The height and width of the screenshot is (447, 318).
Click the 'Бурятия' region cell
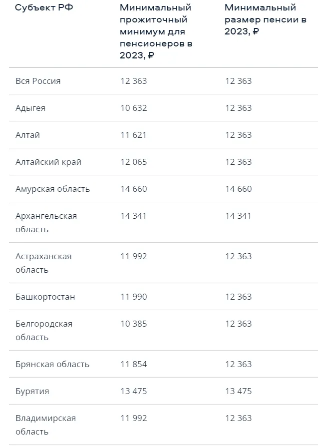pos(32,391)
